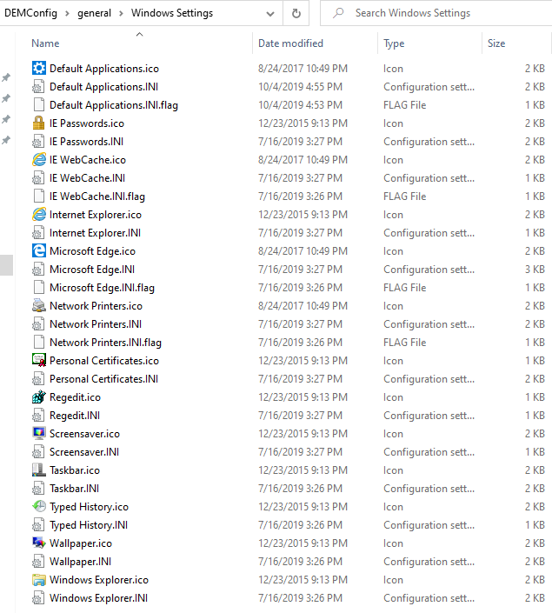Click the Default Applications.ico gear icon
Viewport: 552px width, 613px height.
pyautogui.click(x=38, y=69)
